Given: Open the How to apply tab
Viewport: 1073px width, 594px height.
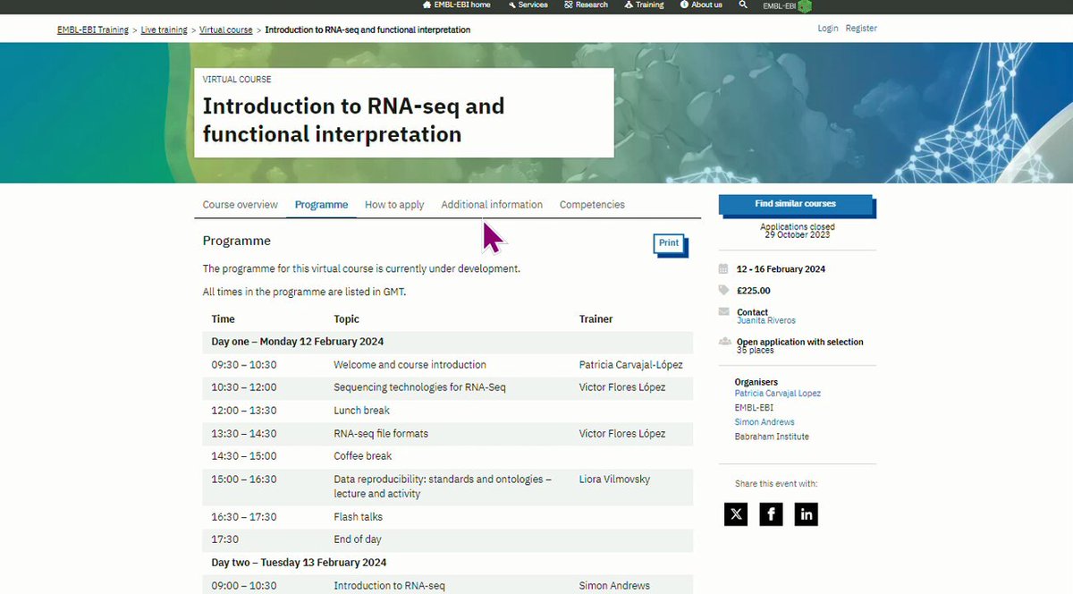Looking at the screenshot, I should 394,205.
